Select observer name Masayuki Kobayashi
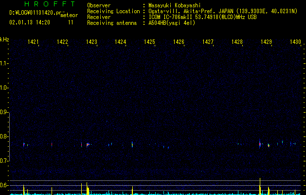 (175, 5)
